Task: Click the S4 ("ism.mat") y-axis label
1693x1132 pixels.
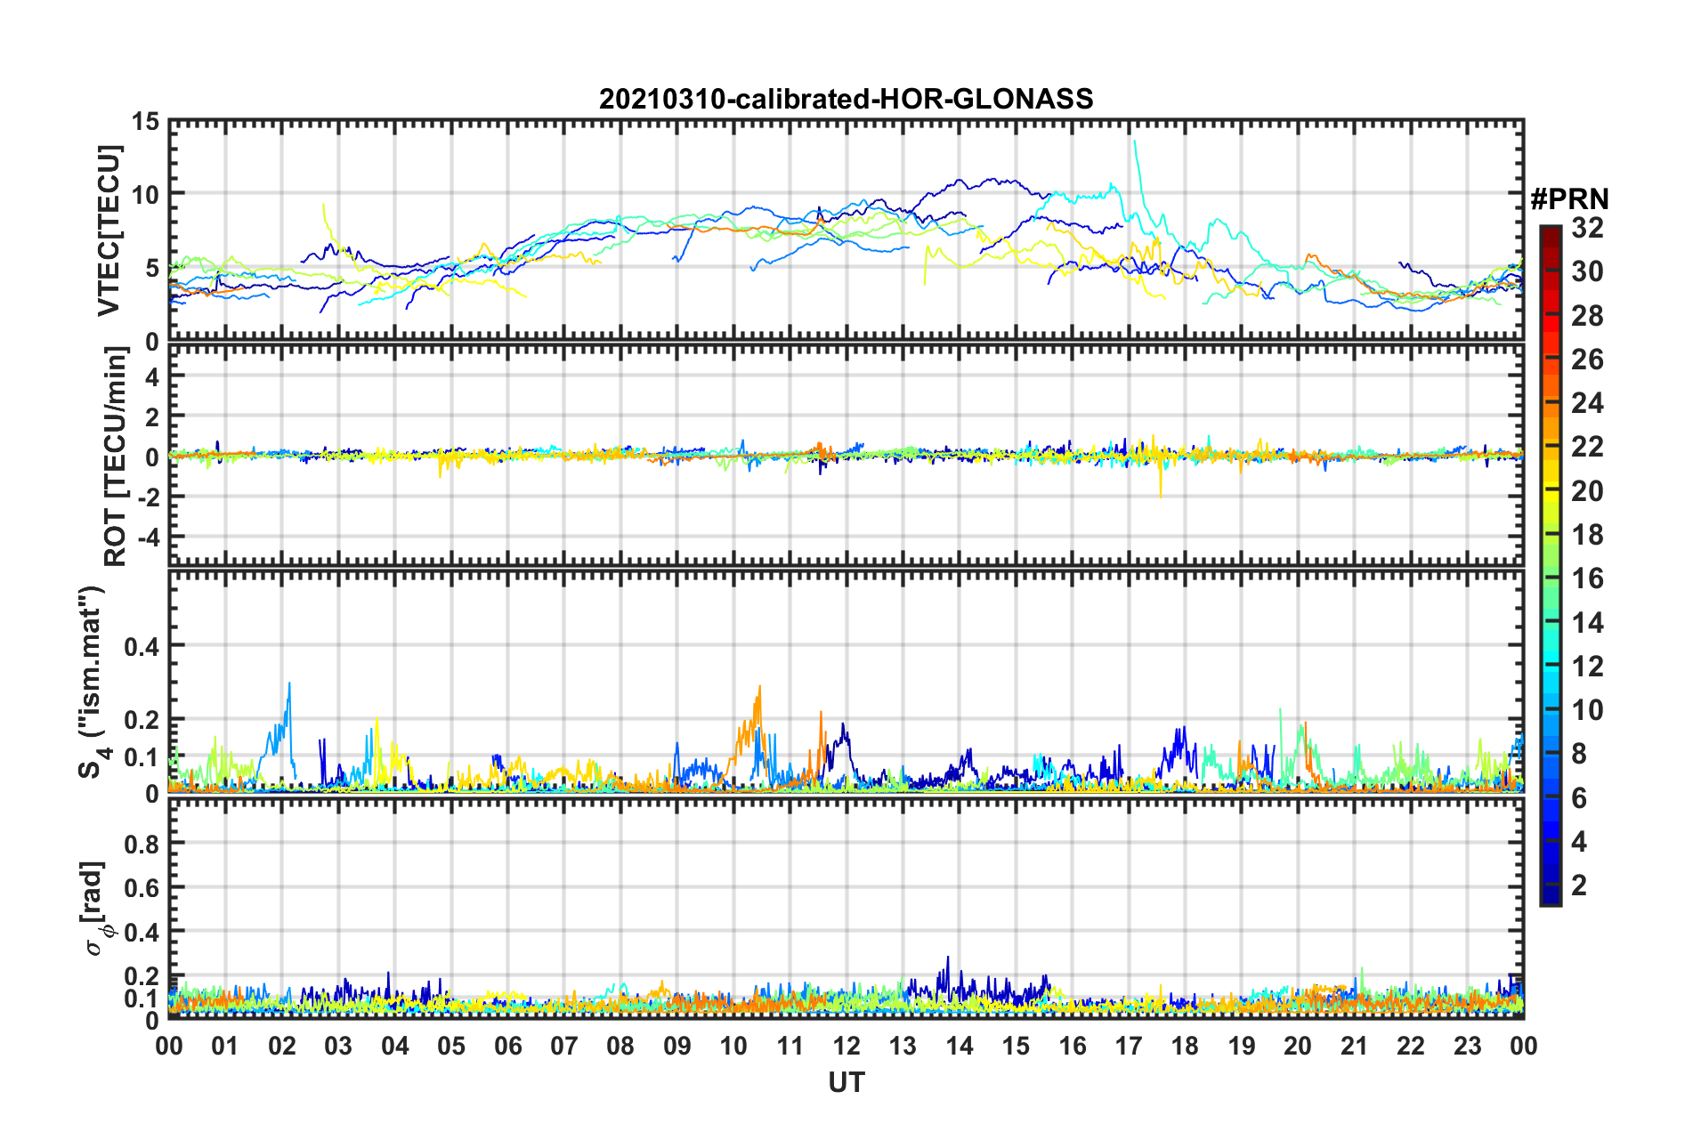Action: pyautogui.click(x=93, y=682)
